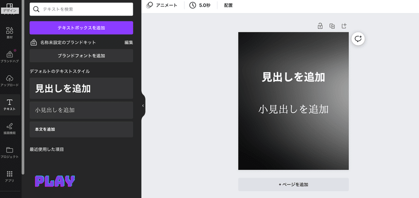
Task: Add a new page via the plus-page icon
Action: coord(344,26)
